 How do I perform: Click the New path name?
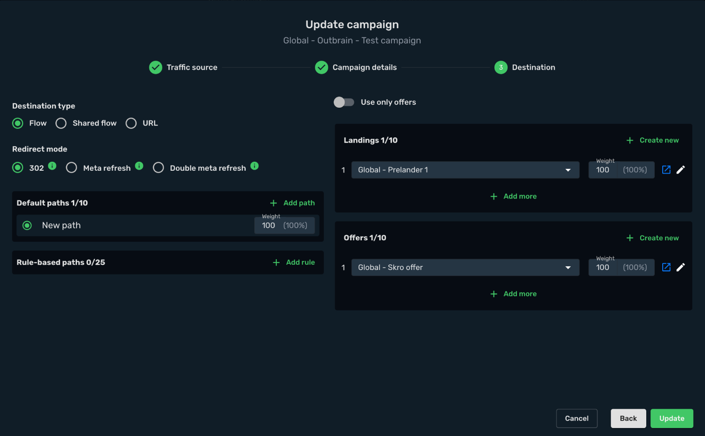(62, 226)
